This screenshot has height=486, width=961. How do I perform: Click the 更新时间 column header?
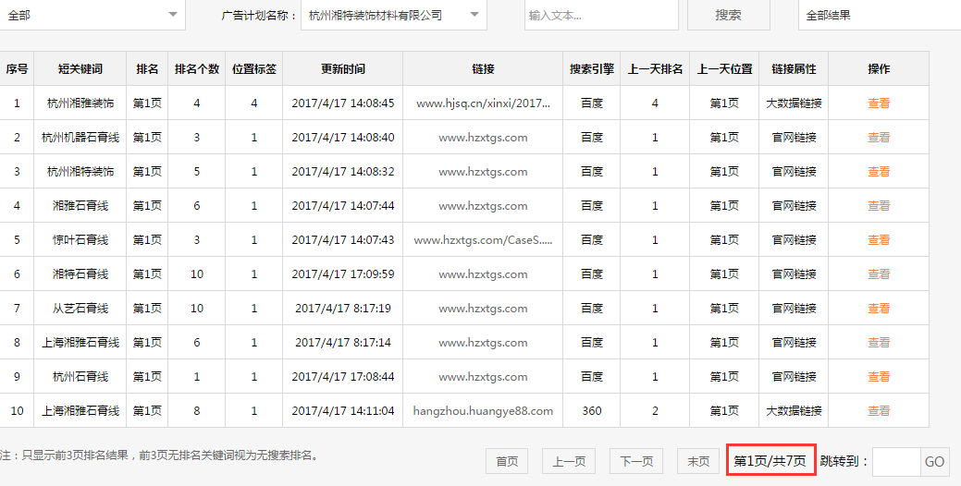tap(342, 69)
